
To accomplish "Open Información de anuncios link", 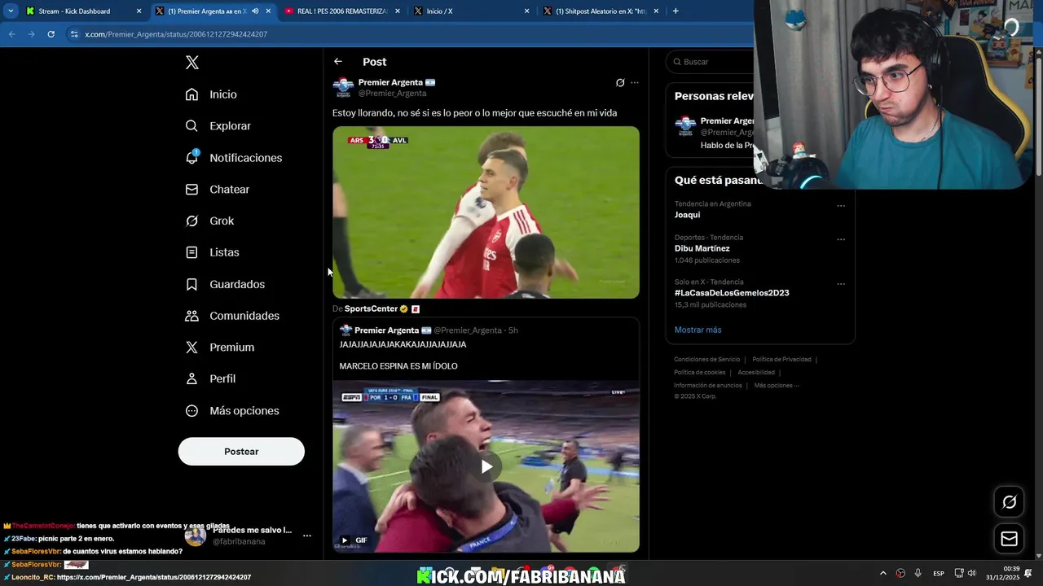I will 707,386.
